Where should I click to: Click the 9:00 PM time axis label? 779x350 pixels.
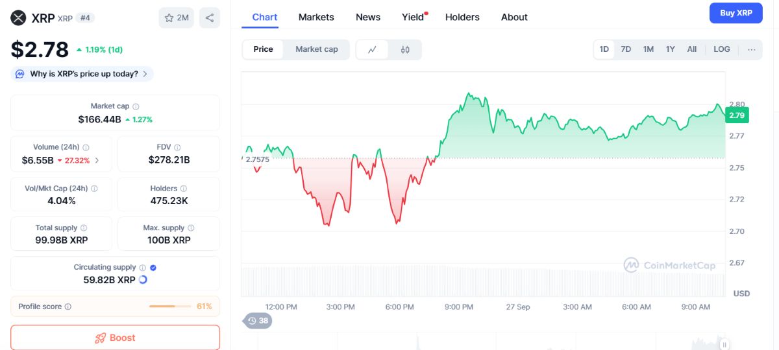pyautogui.click(x=458, y=307)
